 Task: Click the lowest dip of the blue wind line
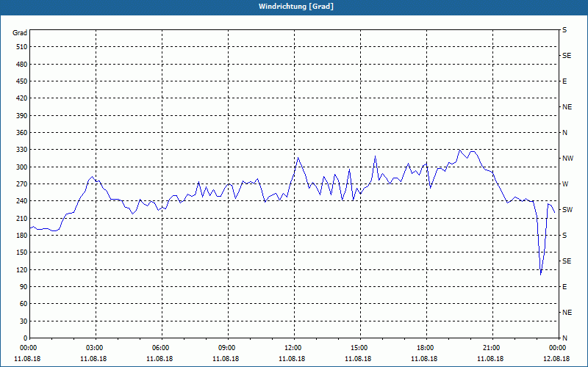point(540,275)
